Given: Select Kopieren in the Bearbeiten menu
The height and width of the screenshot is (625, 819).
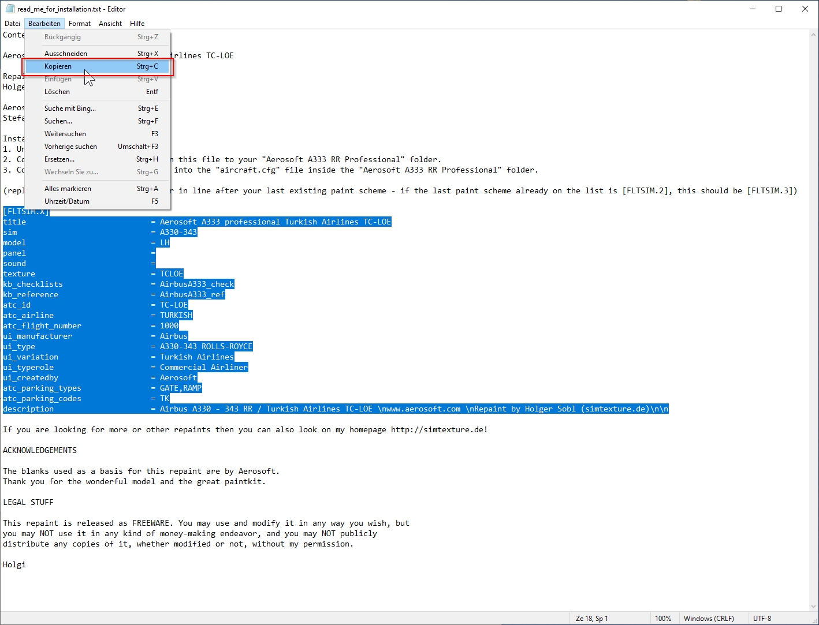Looking at the screenshot, I should coord(58,66).
